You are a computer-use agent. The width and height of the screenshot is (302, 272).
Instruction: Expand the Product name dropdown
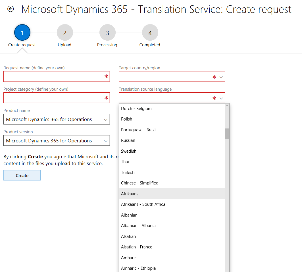57,119
